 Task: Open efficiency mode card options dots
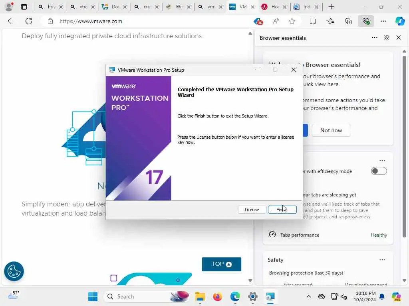click(382, 161)
